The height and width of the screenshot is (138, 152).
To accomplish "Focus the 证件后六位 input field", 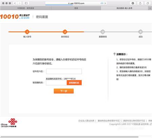I will (64, 71).
